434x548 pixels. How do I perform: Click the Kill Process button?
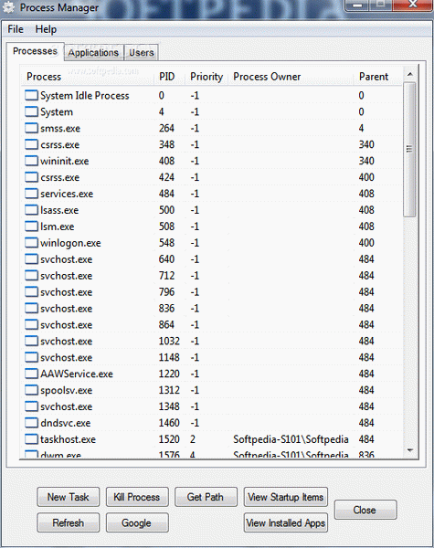pyautogui.click(x=137, y=497)
